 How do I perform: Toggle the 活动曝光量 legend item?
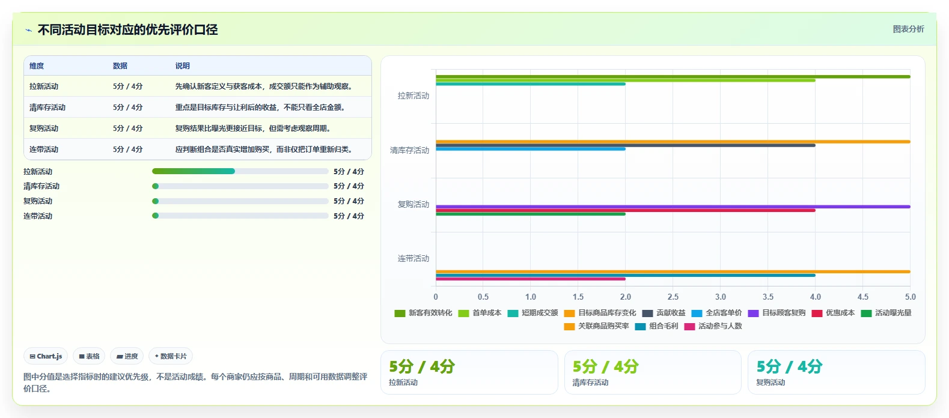(x=886, y=313)
